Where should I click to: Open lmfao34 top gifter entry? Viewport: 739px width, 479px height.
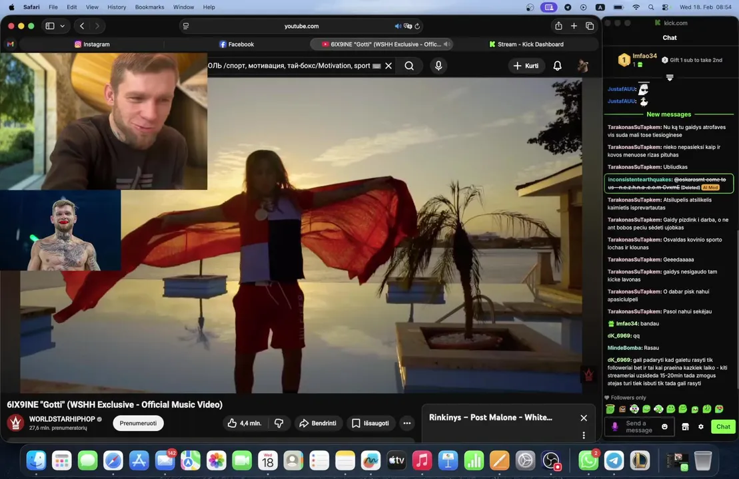tap(637, 60)
